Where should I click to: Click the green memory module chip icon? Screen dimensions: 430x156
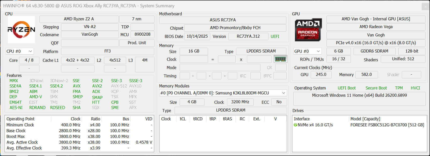tap(280, 59)
